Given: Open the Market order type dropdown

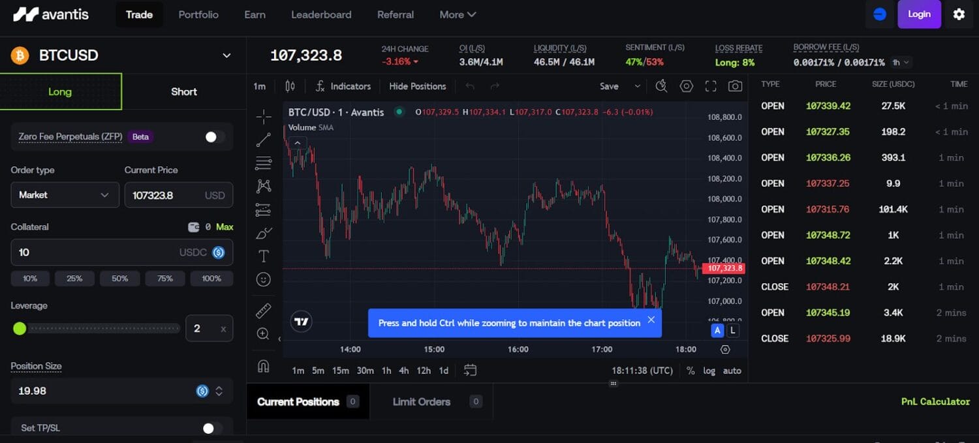Looking at the screenshot, I should pyautogui.click(x=65, y=195).
